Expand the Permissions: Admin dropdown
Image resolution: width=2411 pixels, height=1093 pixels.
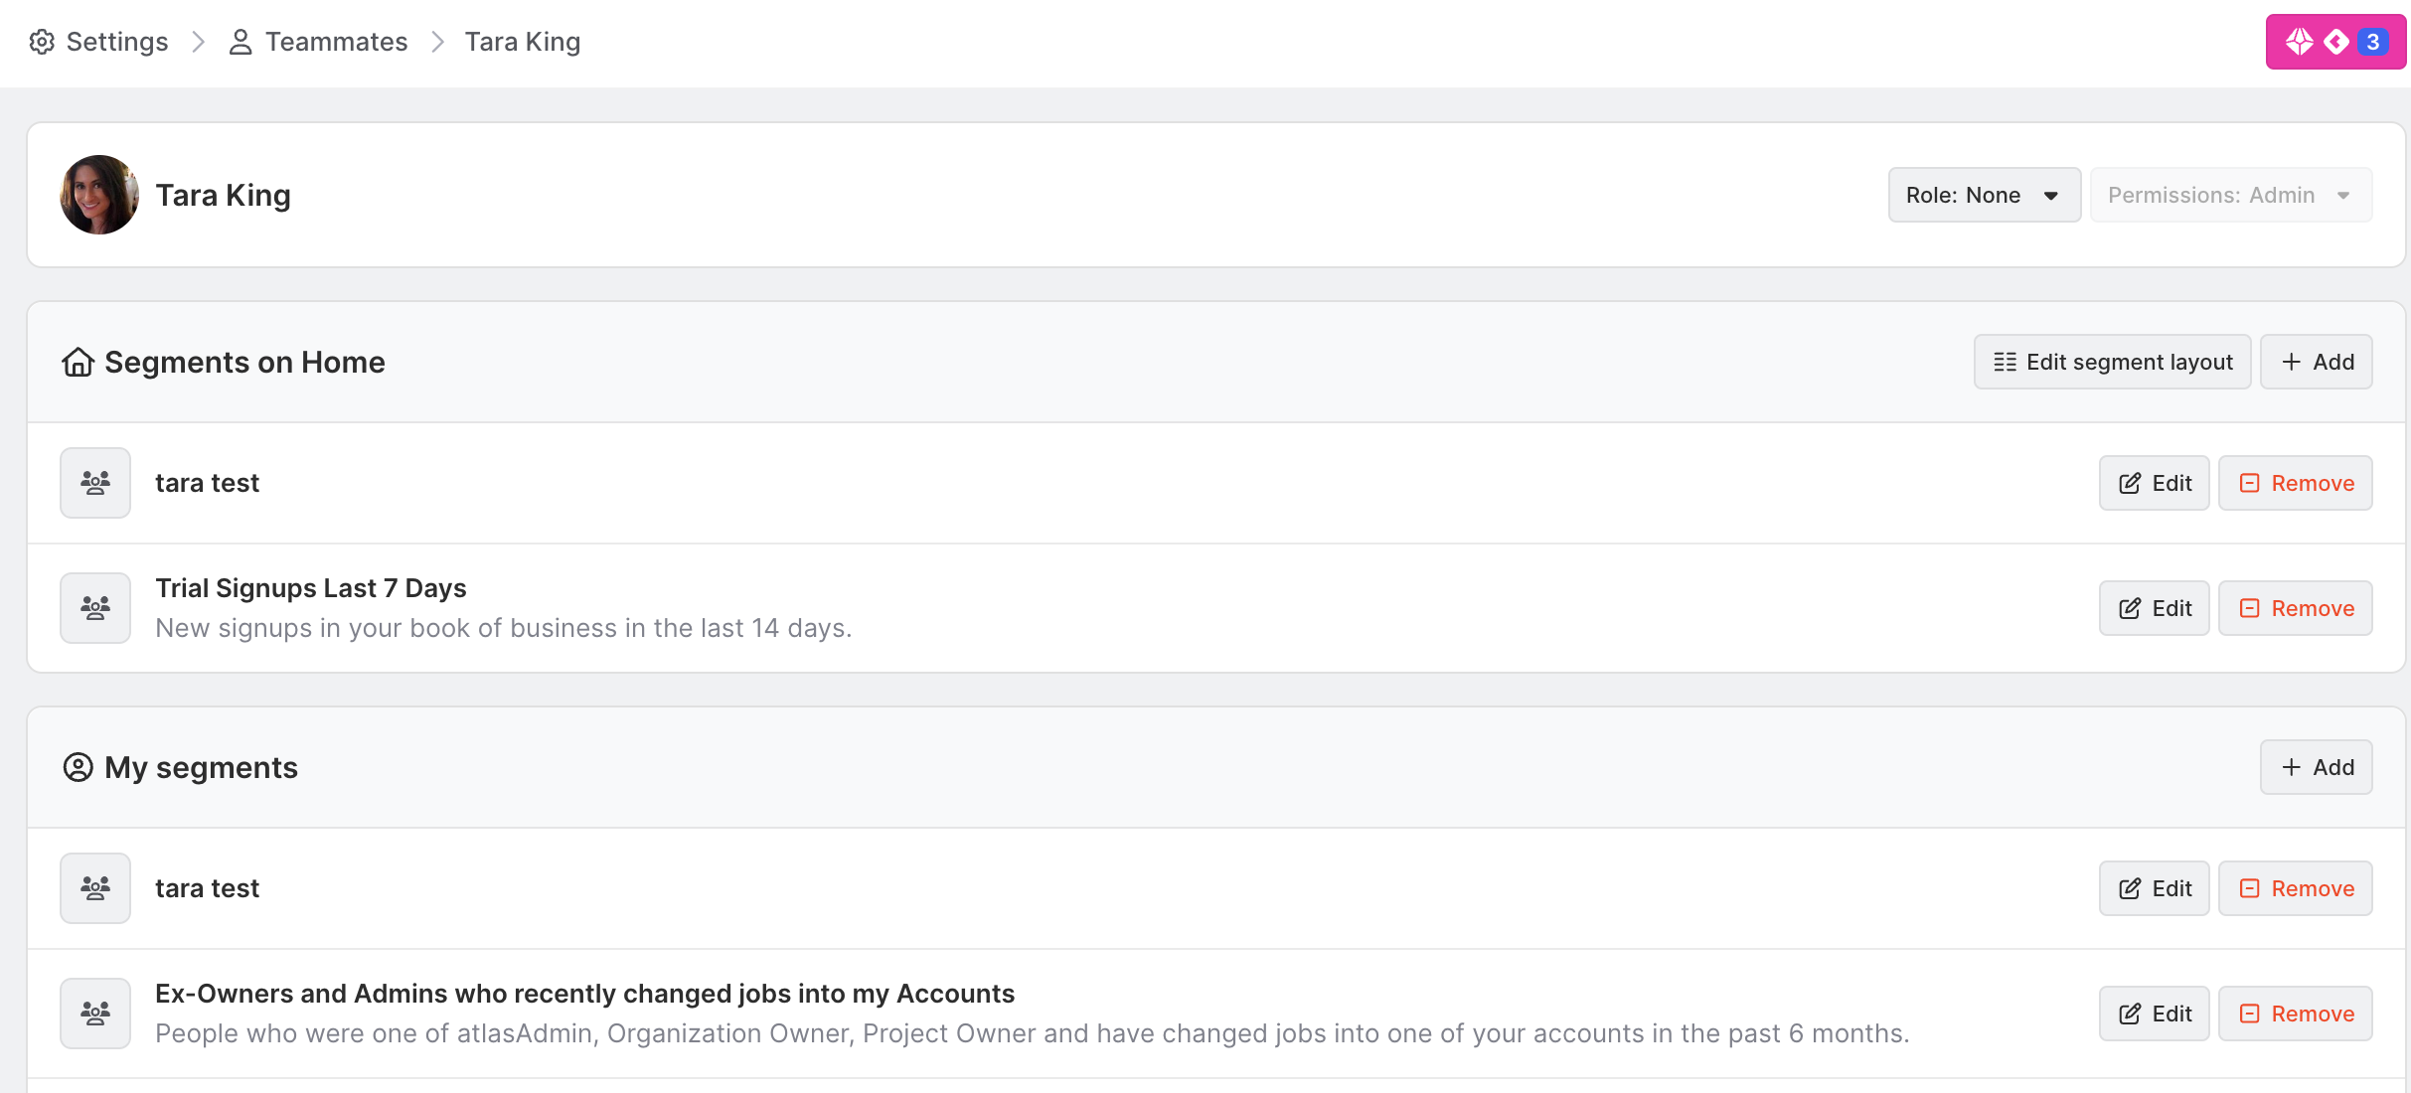tap(2229, 195)
